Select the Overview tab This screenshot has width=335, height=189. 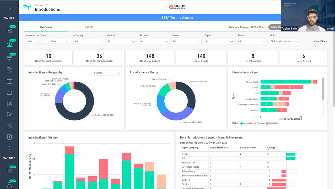coord(46,27)
